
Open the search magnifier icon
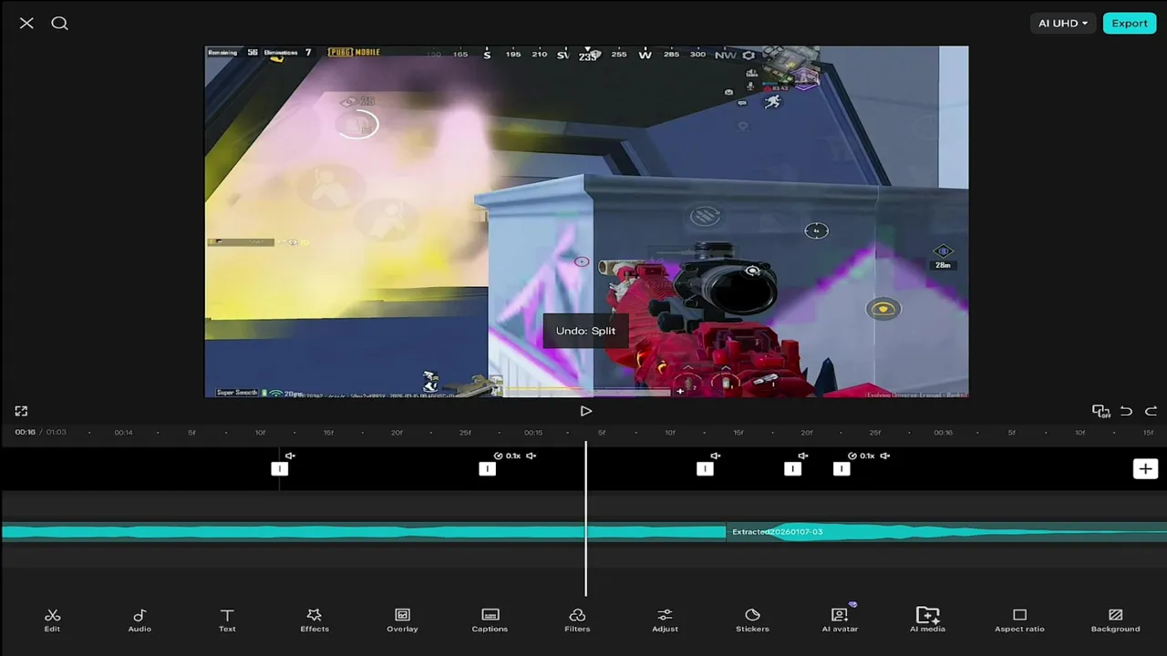tap(59, 23)
